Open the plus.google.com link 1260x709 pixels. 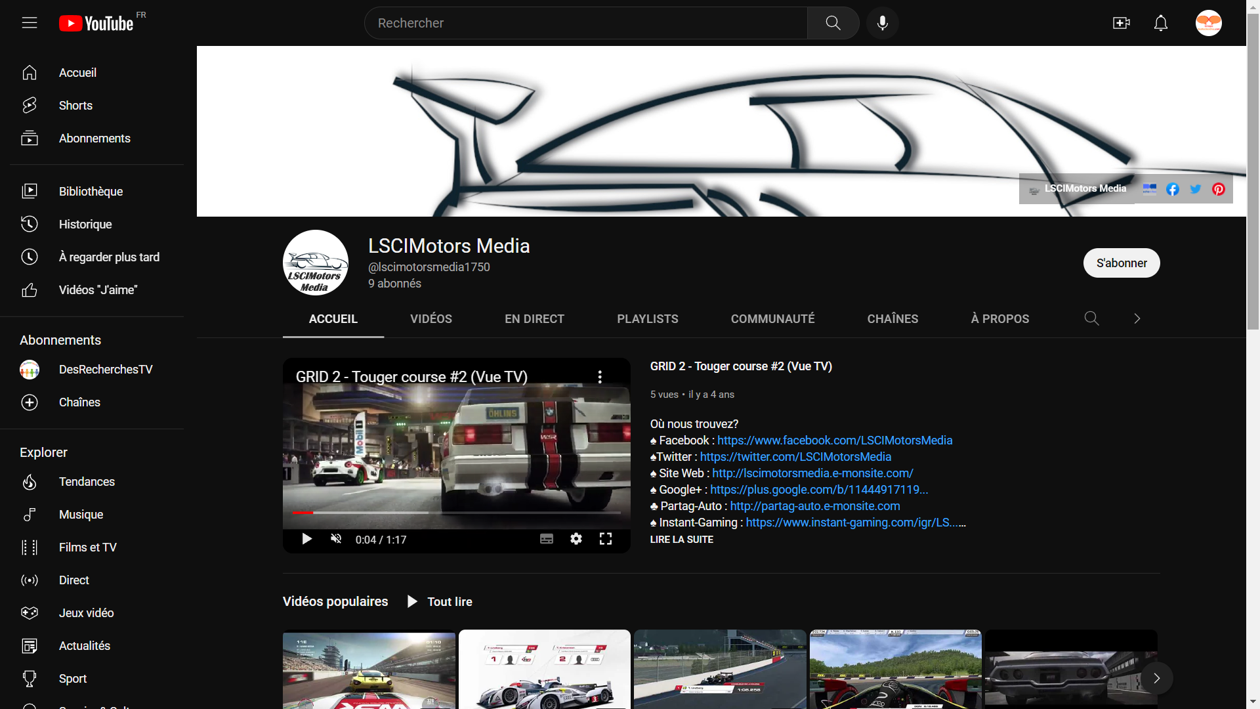pyautogui.click(x=819, y=490)
